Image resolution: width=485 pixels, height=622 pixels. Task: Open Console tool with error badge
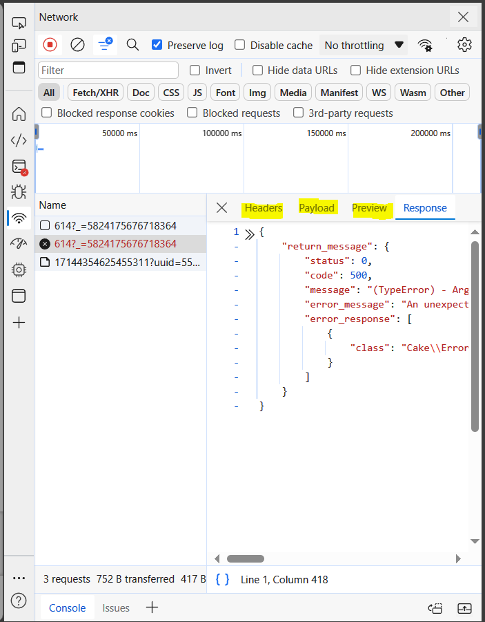[19, 167]
